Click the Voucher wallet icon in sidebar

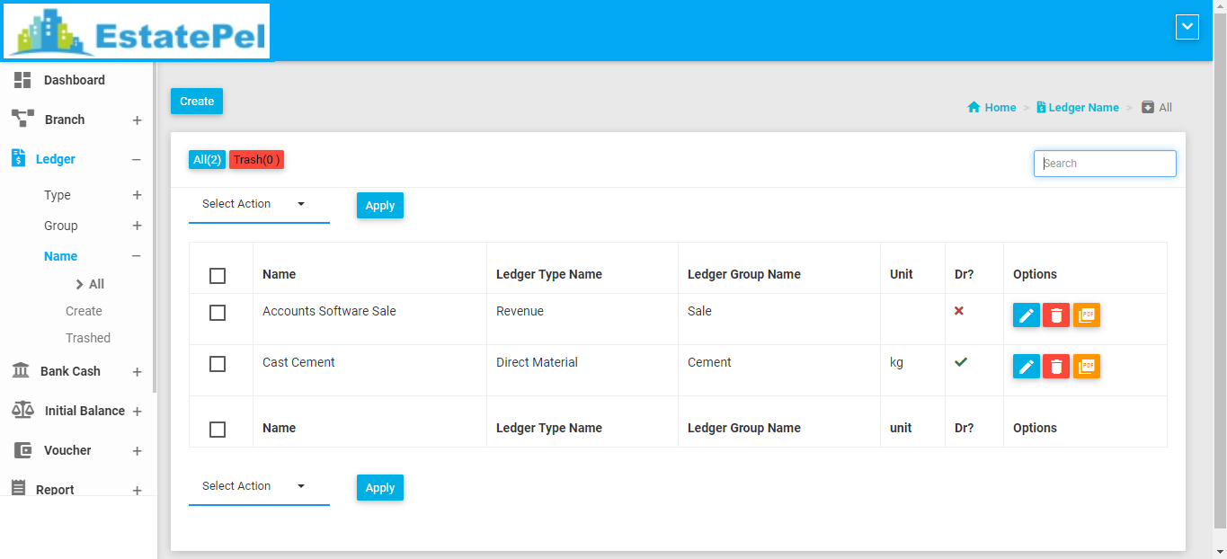[x=22, y=450]
